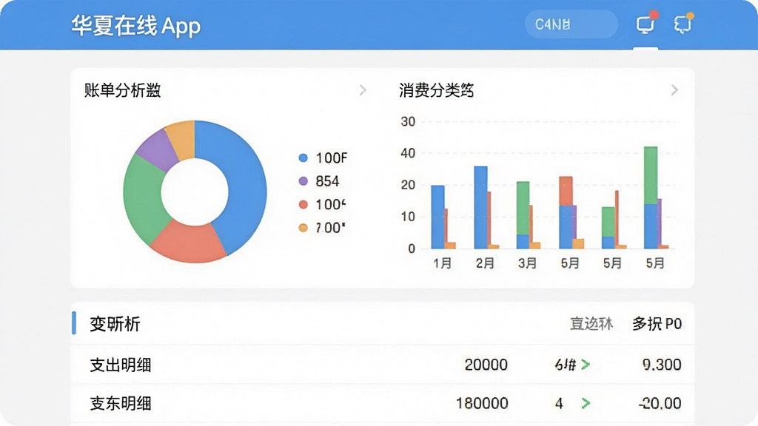This screenshot has height=426, width=758.
Task: Switch to the 亘迻秝 tab
Action: [591, 324]
